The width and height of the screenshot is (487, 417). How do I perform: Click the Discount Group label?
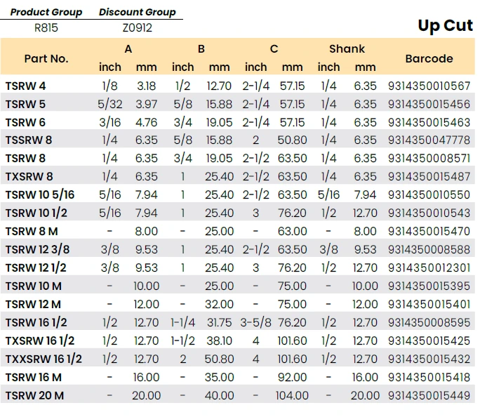138,12
